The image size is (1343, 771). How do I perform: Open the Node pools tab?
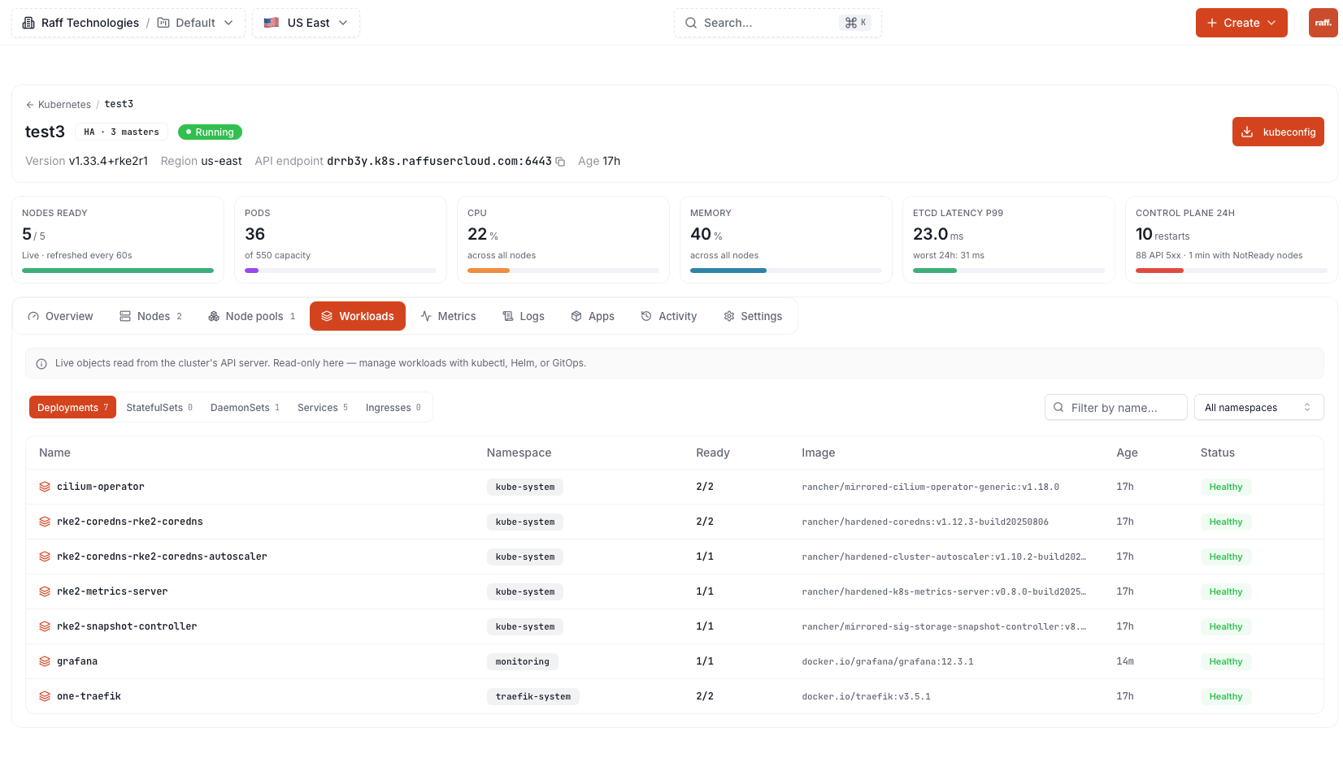coord(251,316)
